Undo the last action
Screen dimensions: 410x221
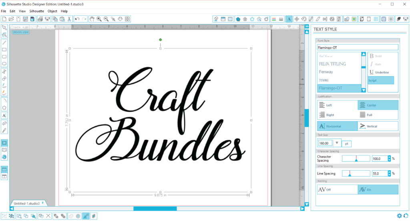pyautogui.click(x=77, y=19)
